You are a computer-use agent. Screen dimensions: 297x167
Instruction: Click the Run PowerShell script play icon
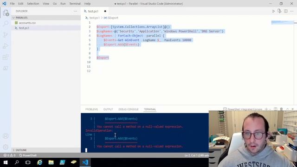[273, 11]
